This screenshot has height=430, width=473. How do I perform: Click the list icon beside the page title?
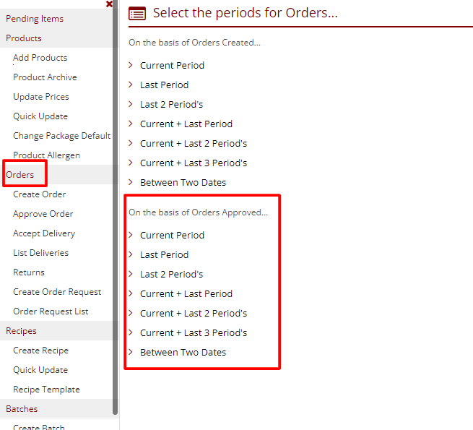(137, 13)
